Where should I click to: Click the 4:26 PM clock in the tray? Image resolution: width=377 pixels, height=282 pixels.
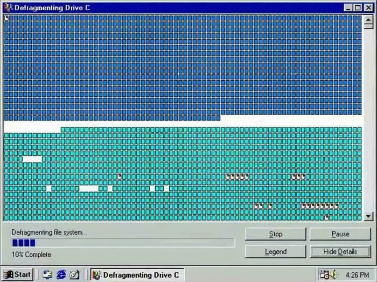click(x=357, y=275)
